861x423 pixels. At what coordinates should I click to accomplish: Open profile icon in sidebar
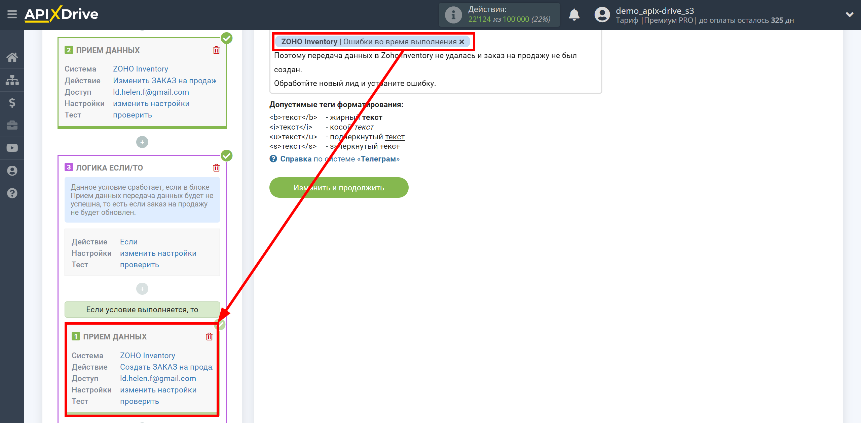point(12,171)
